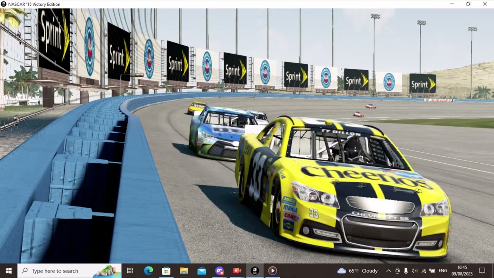Open the clock showing 16:45
The height and width of the screenshot is (278, 494).
click(x=462, y=271)
